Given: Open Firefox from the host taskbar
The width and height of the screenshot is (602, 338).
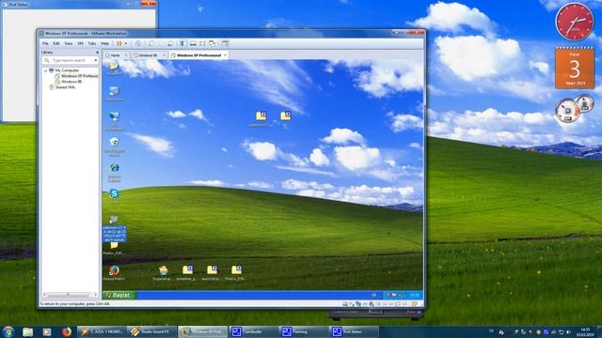Looking at the screenshot, I should point(67,331).
